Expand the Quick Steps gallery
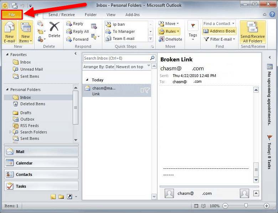The image size is (278, 213). pos(150,39)
